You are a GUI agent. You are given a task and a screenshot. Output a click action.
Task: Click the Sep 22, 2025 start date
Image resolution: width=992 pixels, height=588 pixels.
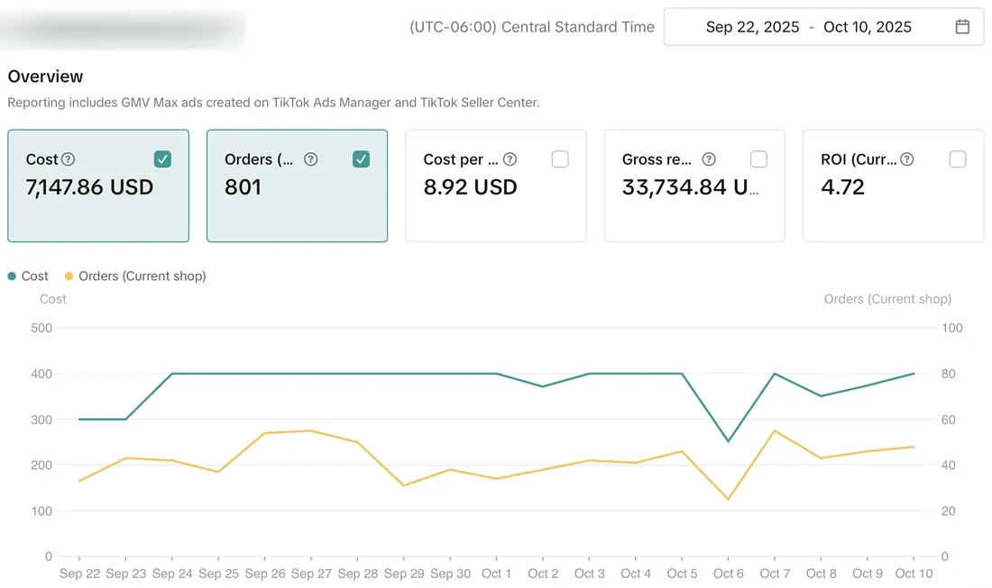tap(752, 27)
